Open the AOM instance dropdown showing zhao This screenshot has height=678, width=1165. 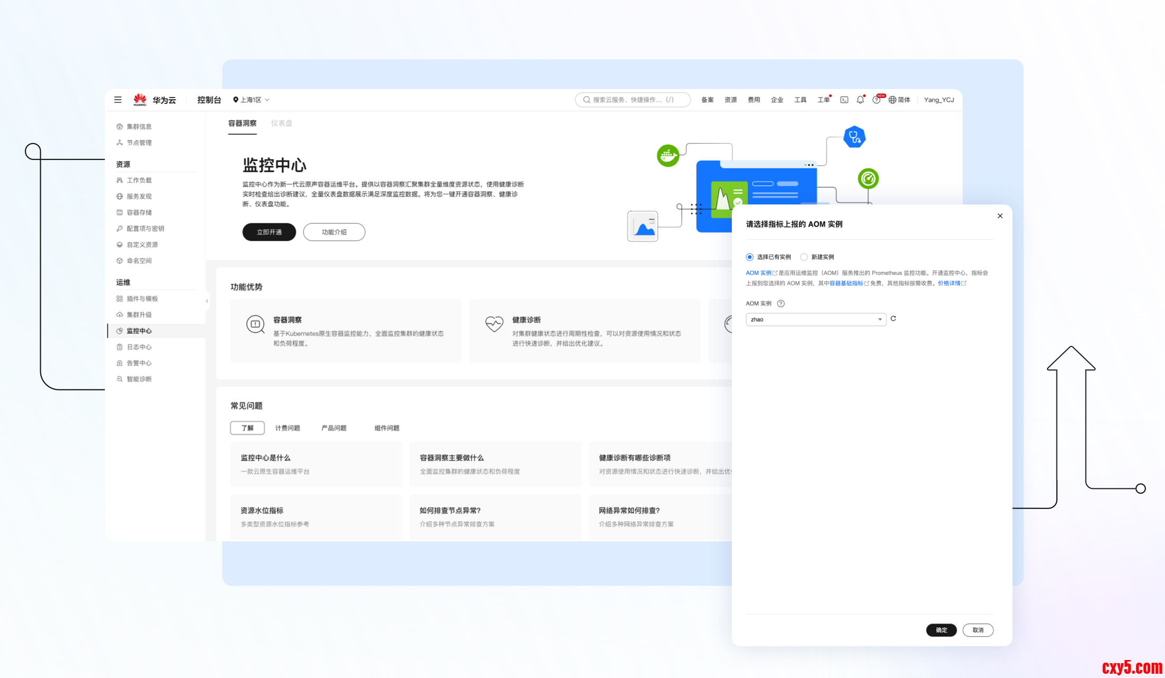(x=815, y=319)
